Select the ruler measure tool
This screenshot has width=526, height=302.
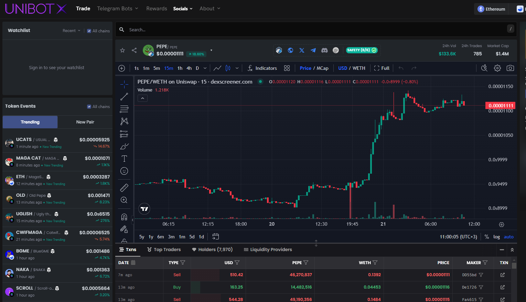coord(124,187)
